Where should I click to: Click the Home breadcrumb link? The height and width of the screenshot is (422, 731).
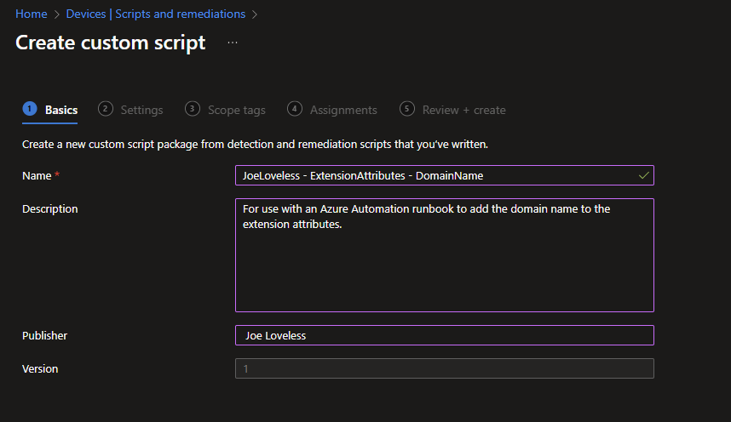[x=31, y=14]
